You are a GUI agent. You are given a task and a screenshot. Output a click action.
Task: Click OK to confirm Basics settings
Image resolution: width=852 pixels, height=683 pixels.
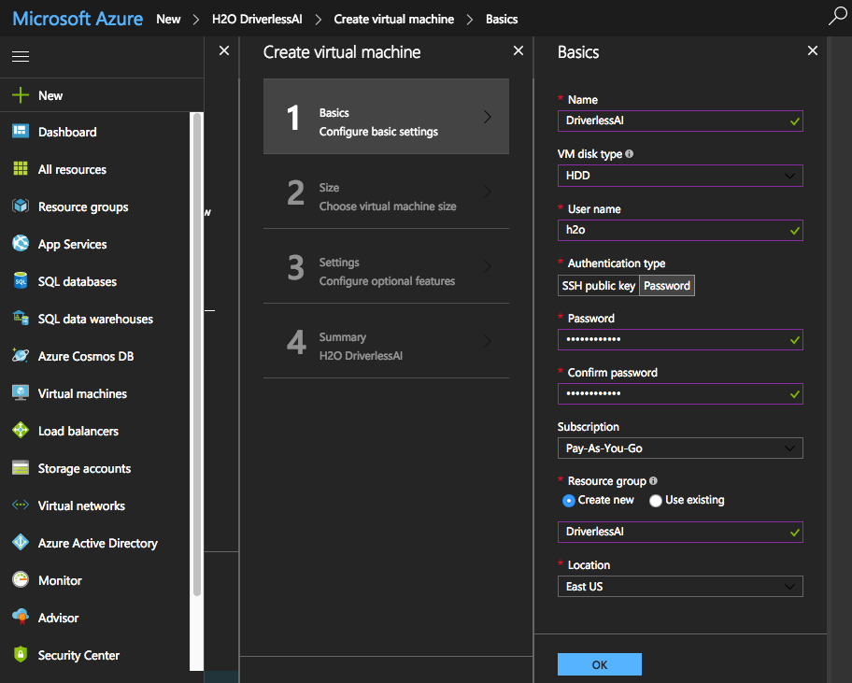pos(599,664)
